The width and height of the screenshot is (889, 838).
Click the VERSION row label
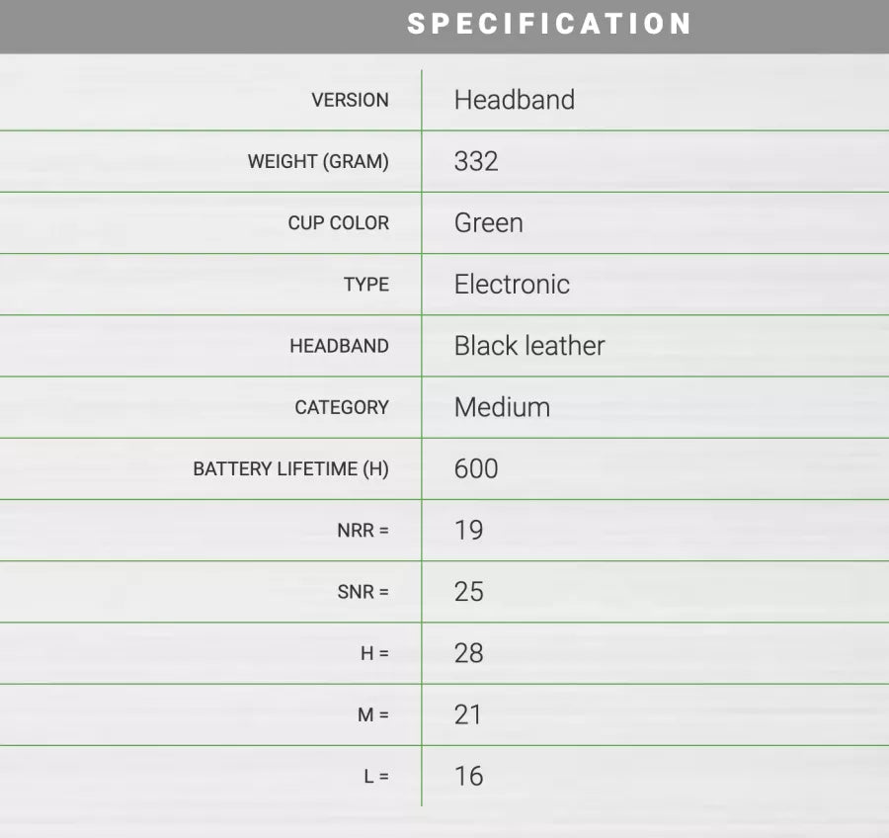point(350,100)
